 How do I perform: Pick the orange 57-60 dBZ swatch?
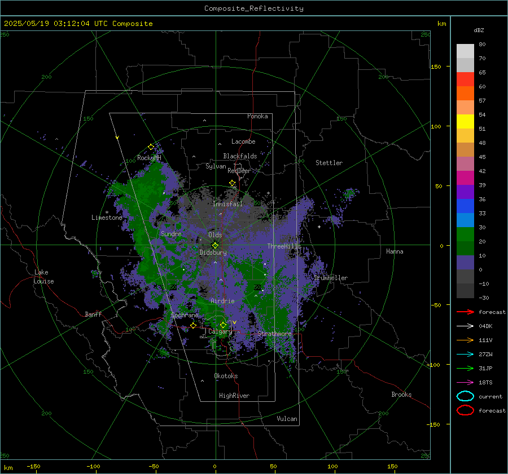(x=465, y=94)
